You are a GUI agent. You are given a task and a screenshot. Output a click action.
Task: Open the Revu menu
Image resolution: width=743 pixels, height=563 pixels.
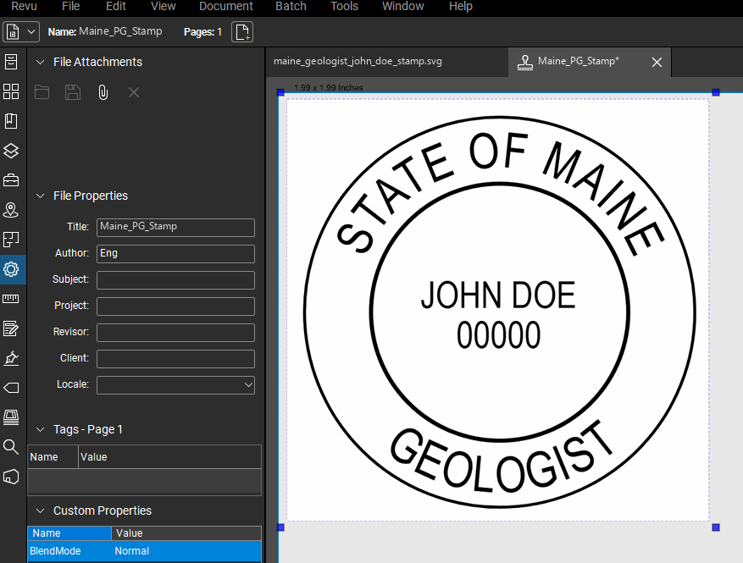click(25, 6)
